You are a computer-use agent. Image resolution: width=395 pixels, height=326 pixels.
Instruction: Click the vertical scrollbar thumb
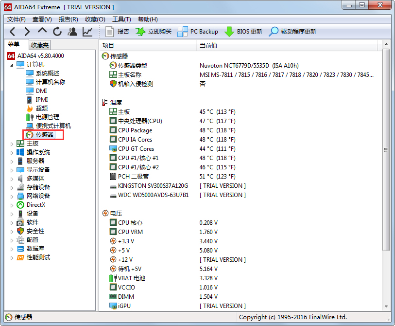[386, 150]
